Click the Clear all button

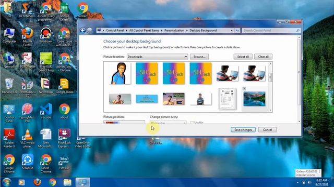tap(263, 57)
